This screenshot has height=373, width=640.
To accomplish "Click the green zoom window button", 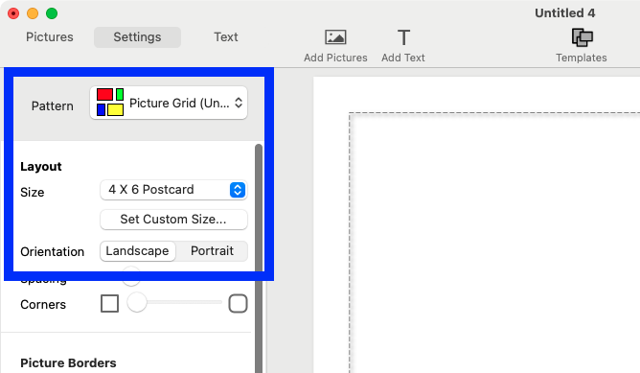I will click(52, 13).
